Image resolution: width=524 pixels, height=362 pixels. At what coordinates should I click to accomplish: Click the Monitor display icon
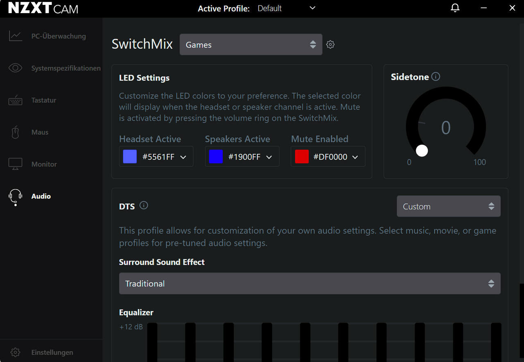pyautogui.click(x=16, y=164)
